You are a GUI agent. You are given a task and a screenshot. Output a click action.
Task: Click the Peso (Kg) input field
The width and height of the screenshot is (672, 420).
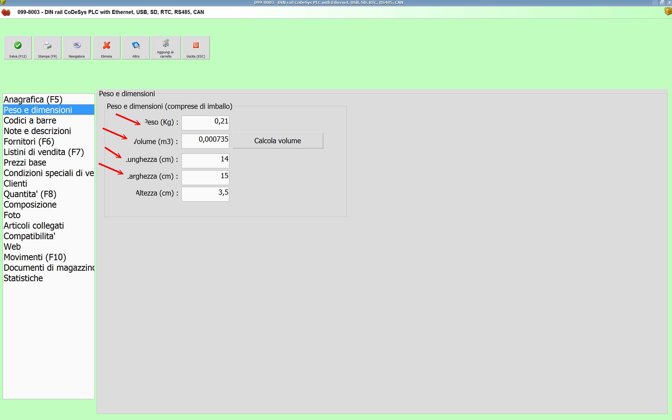[205, 122]
